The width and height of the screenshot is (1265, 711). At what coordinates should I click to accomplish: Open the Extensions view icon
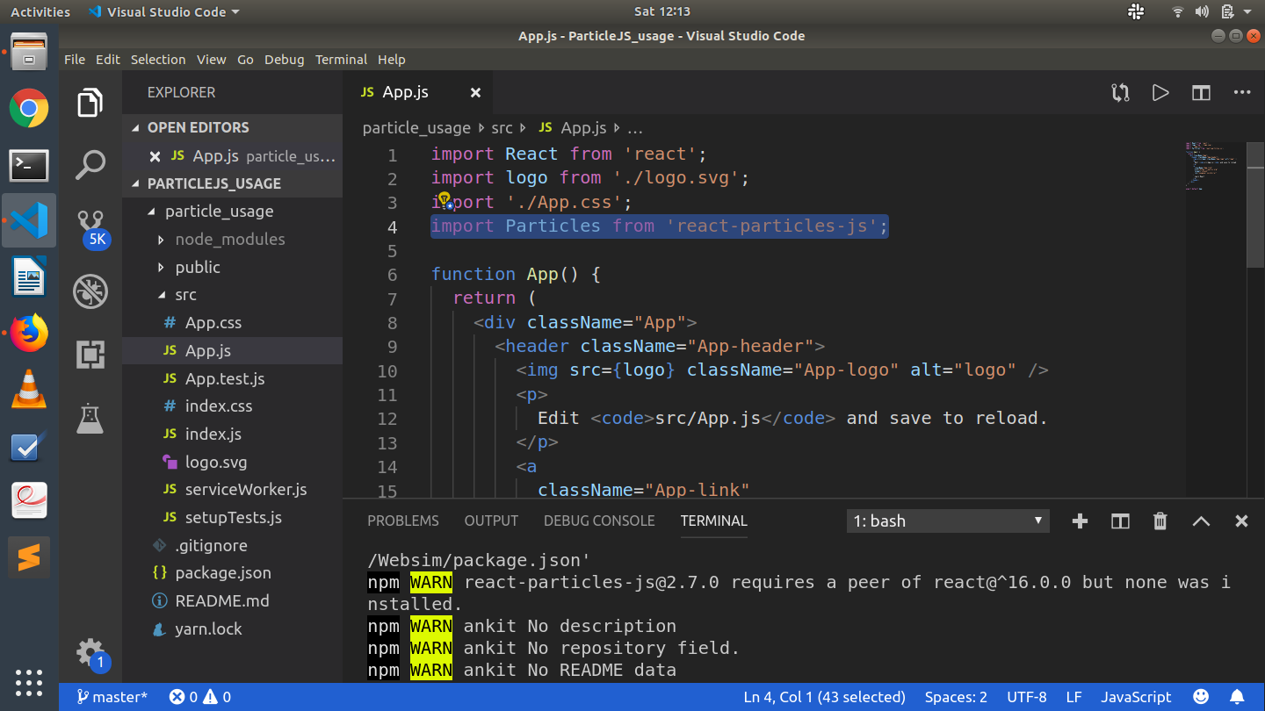pyautogui.click(x=90, y=355)
